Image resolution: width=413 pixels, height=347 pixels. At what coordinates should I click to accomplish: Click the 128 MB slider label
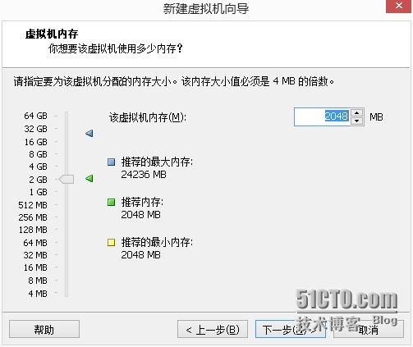33,230
